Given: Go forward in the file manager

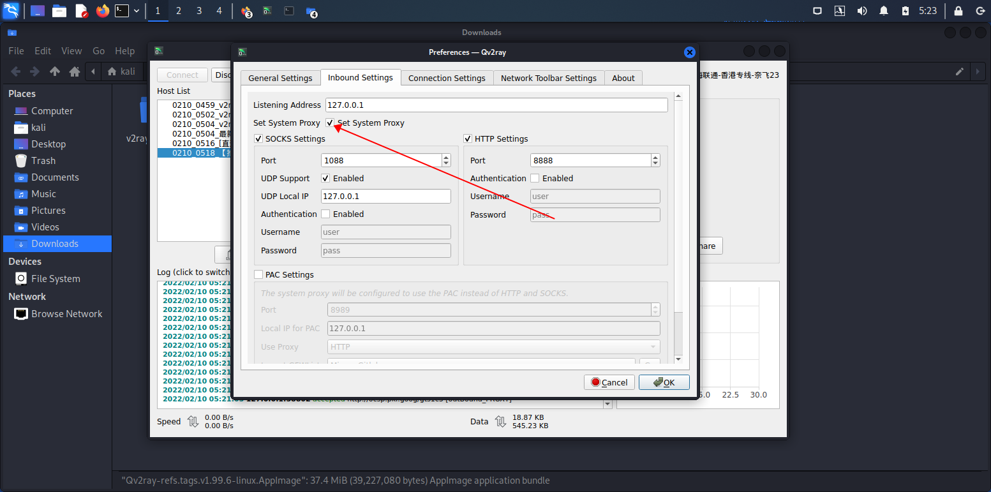Looking at the screenshot, I should pyautogui.click(x=35, y=71).
